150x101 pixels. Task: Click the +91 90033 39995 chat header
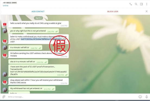(x=10, y=3)
